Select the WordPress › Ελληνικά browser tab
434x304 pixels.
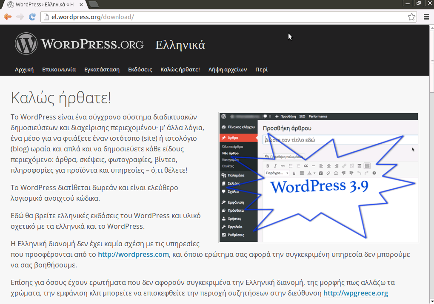click(44, 5)
